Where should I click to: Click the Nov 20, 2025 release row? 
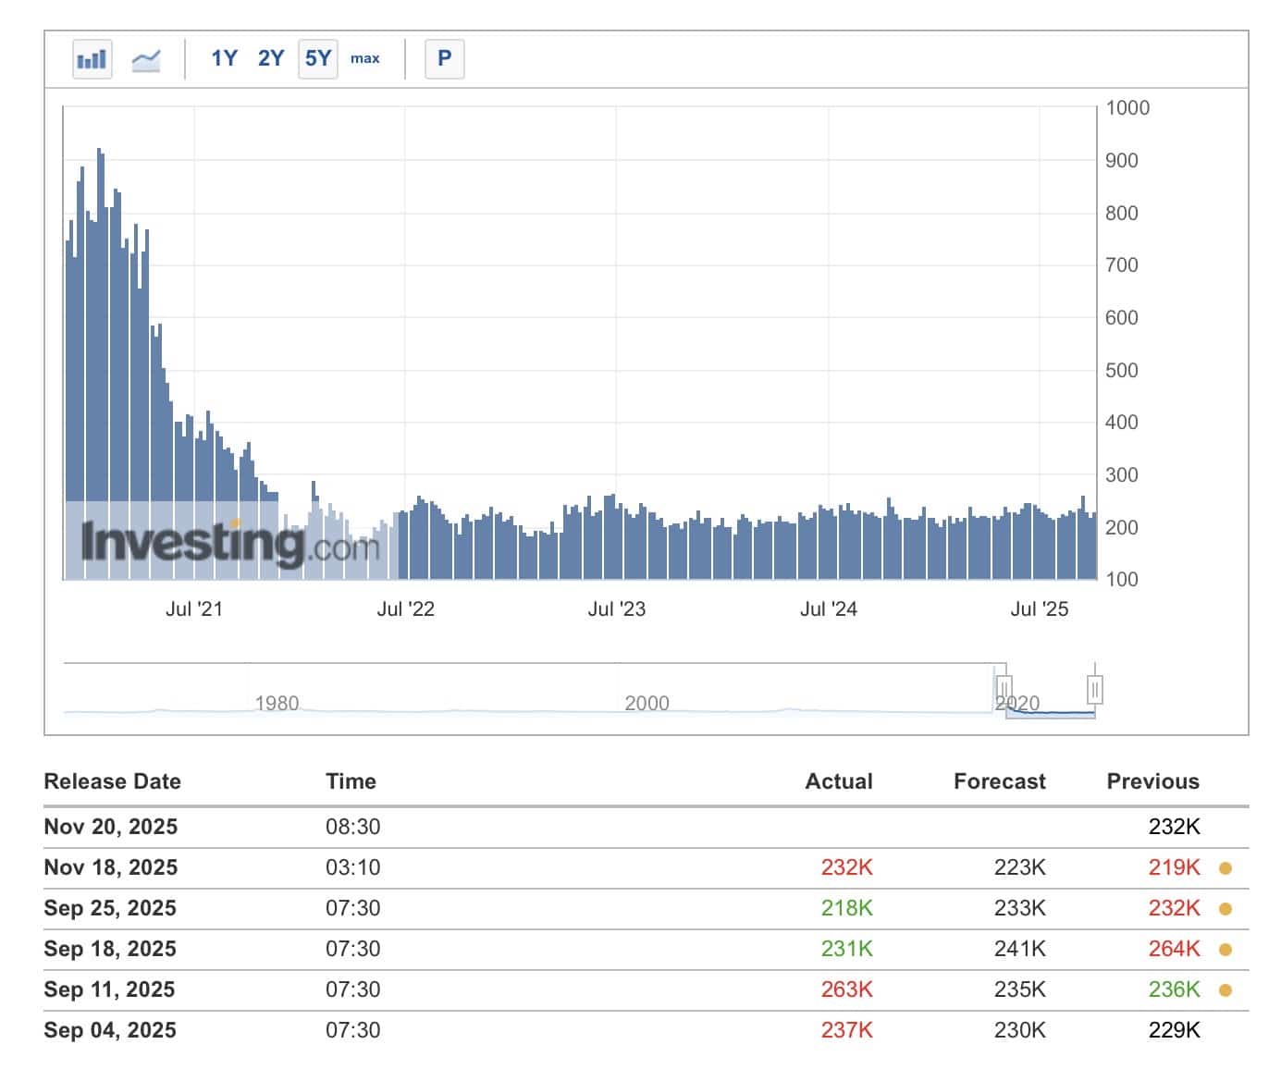point(111,827)
